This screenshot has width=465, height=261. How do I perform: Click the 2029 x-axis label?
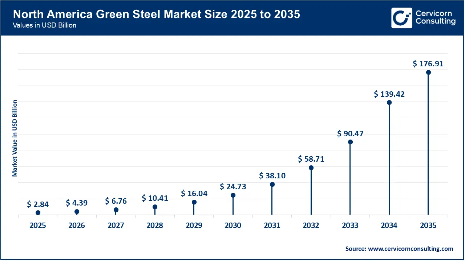194,225
